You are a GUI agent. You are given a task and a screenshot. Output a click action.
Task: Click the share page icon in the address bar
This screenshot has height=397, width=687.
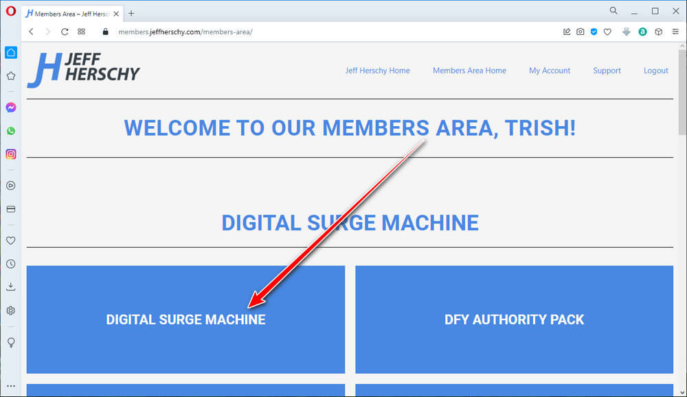click(567, 32)
